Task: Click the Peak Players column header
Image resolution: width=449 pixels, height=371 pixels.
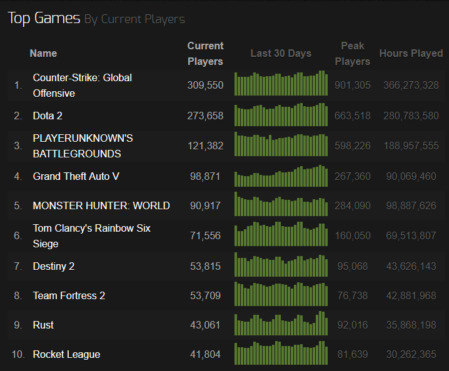Action: coord(353,54)
